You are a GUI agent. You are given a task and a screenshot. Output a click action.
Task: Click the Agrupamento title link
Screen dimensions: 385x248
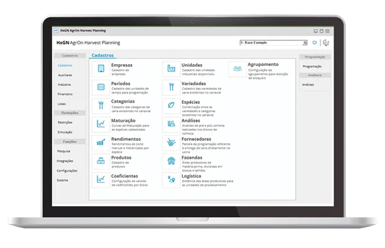pos(263,64)
